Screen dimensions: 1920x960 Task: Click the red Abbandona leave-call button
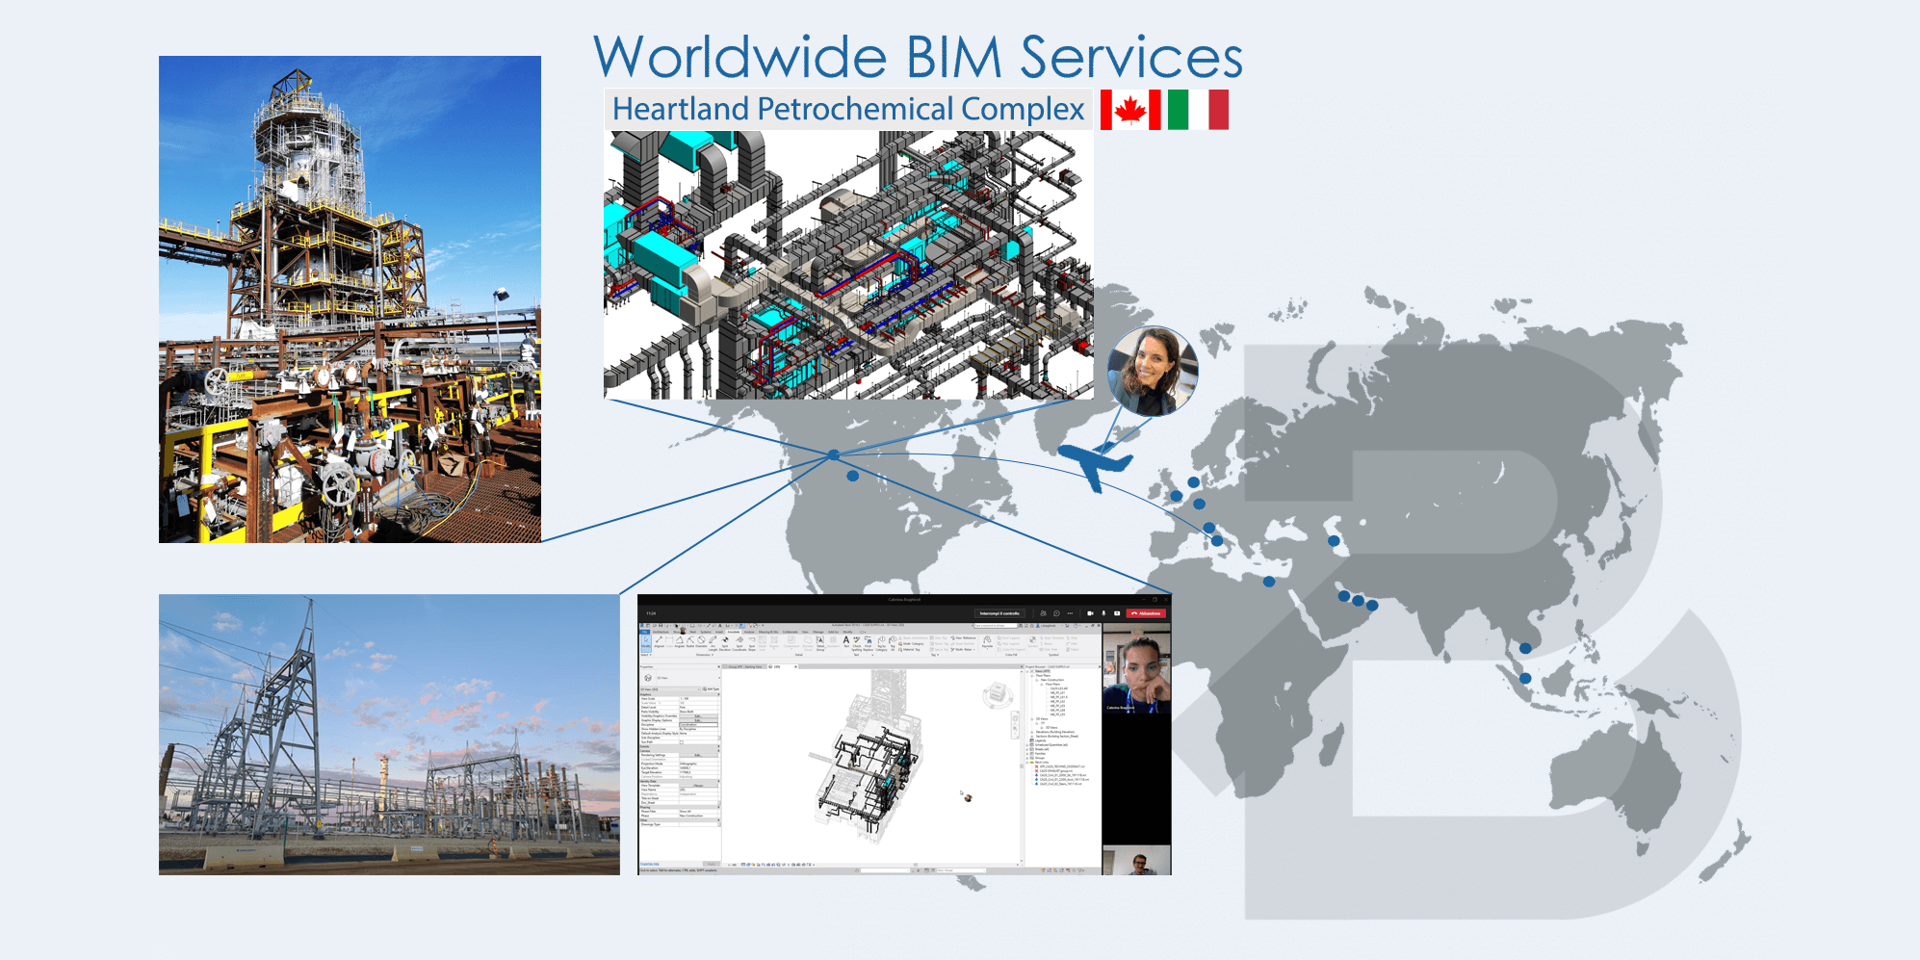coord(1147,613)
